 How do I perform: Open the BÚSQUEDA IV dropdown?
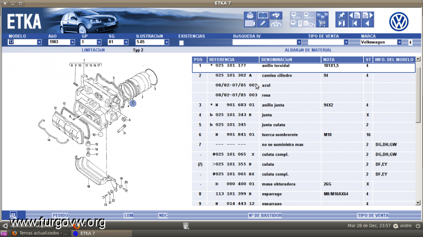coord(299,42)
